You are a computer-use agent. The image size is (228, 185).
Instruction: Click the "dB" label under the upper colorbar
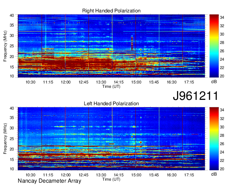click(214, 82)
